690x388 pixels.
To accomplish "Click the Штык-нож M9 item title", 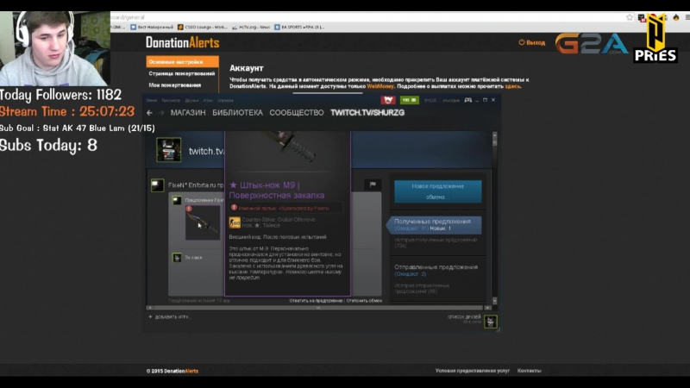I will tap(277, 190).
